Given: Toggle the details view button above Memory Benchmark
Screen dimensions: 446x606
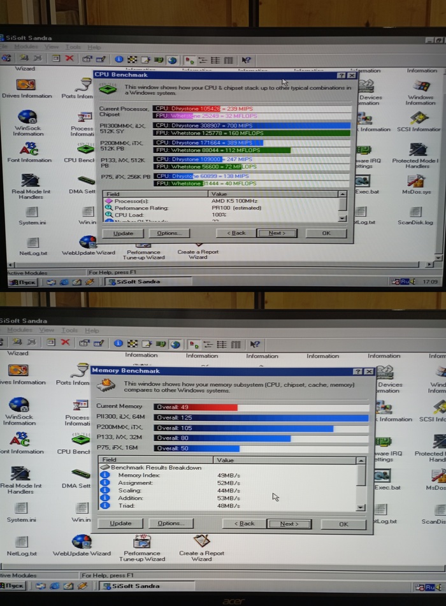Looking at the screenshot, I should pyautogui.click(x=235, y=344).
